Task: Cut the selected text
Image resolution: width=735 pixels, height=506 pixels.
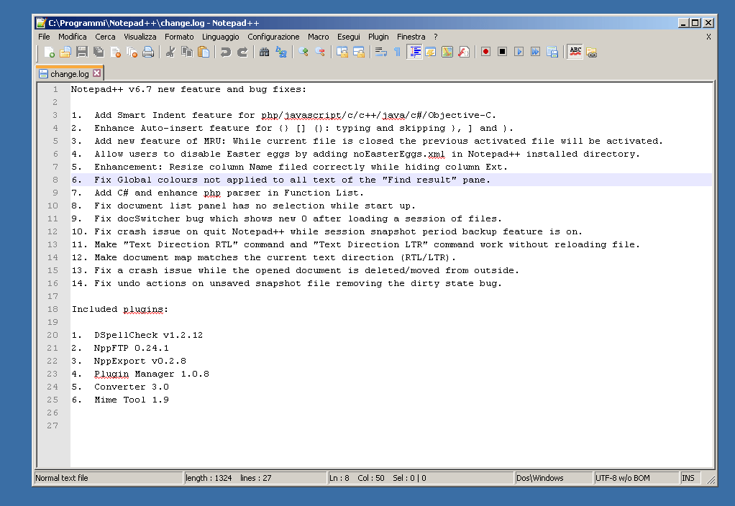Action: tap(171, 51)
